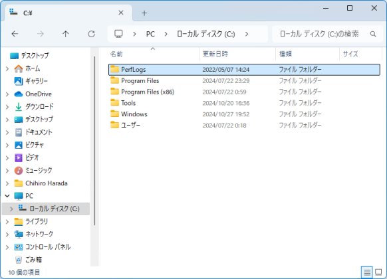
Task: Expand ローカル ディスク (C:) in sidebar
Action: pyautogui.click(x=11, y=209)
